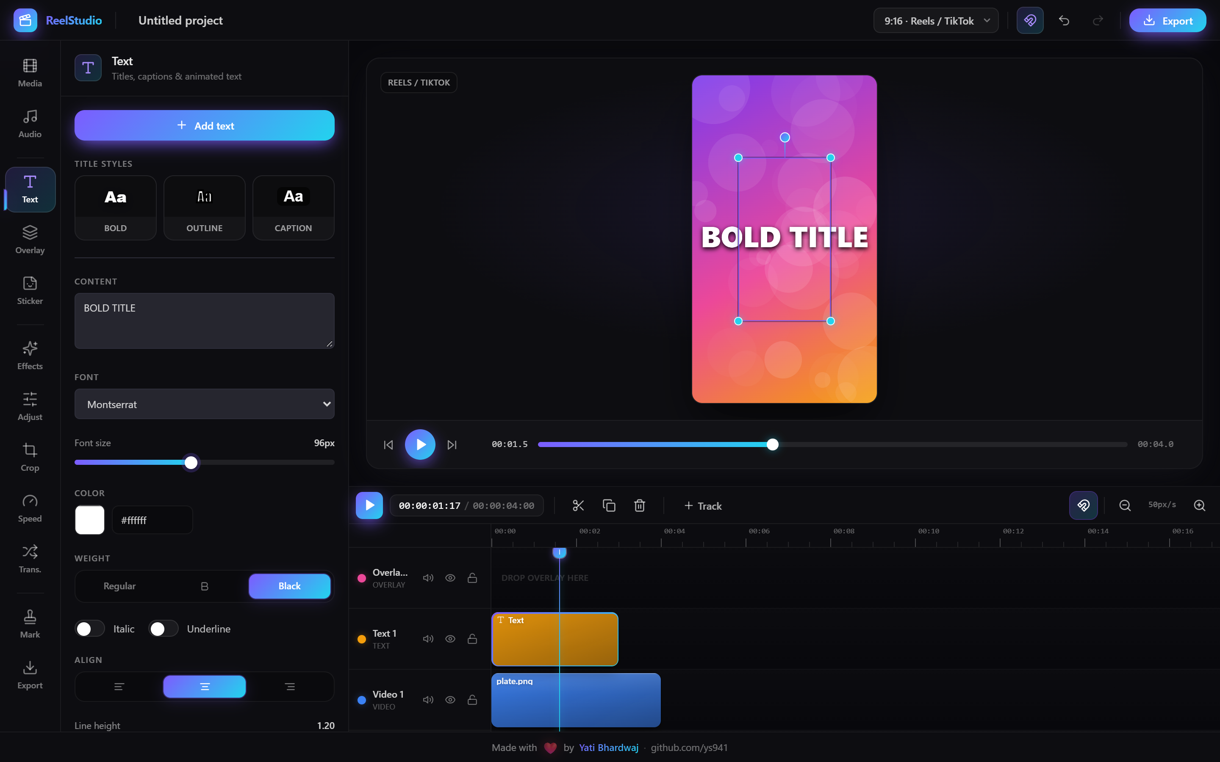Click the Export button in header

point(1167,21)
